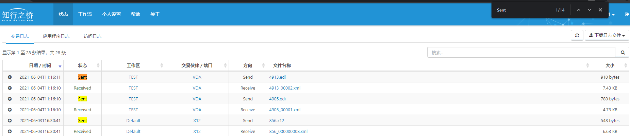Expand the row for 856.x12

10,120
